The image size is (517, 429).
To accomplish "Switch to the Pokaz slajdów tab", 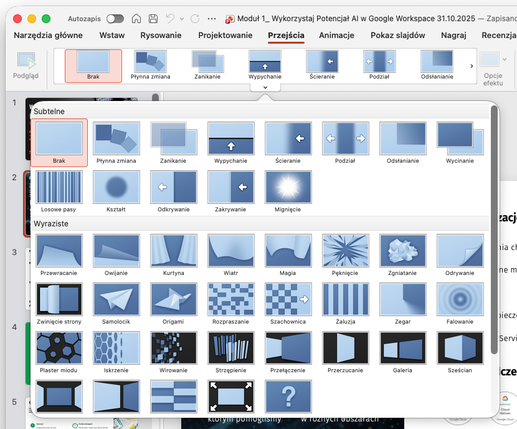I will pyautogui.click(x=397, y=36).
